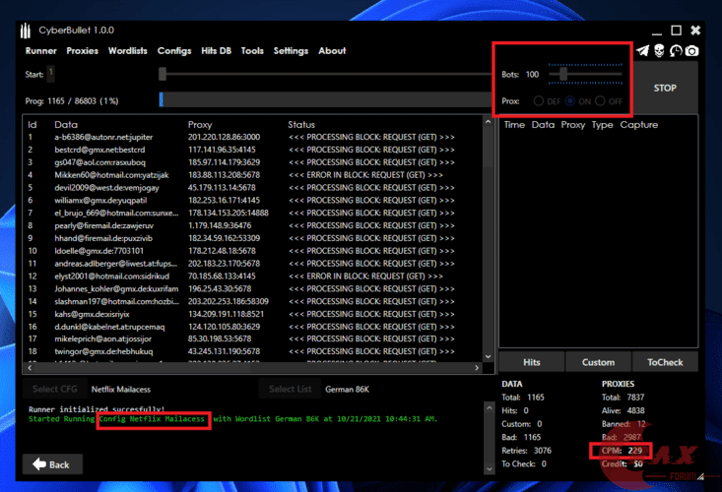This screenshot has height=492, width=722.
Task: Click the Id column header
Action: 33,125
